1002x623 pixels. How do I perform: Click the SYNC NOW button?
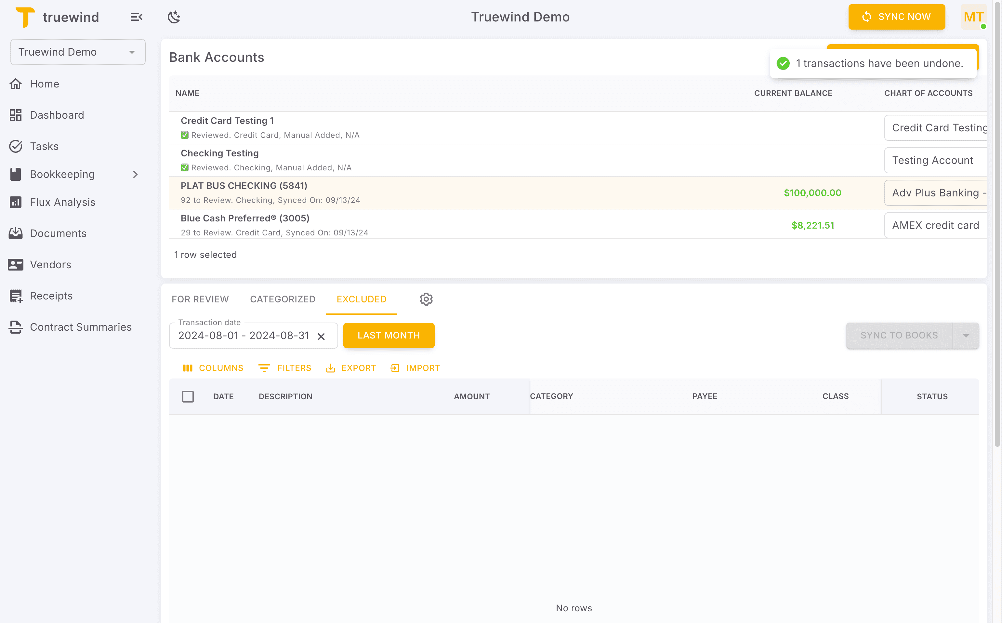coord(897,17)
